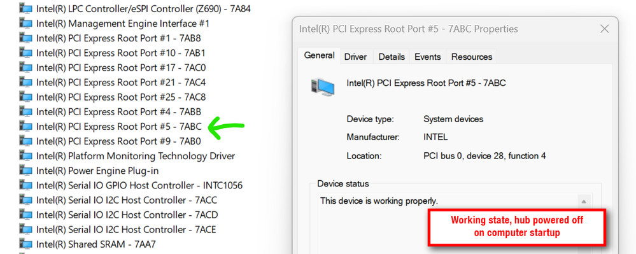Image resolution: width=636 pixels, height=254 pixels.
Task: Click the icon for Root Port #1 - 7AB8
Action: 25,38
